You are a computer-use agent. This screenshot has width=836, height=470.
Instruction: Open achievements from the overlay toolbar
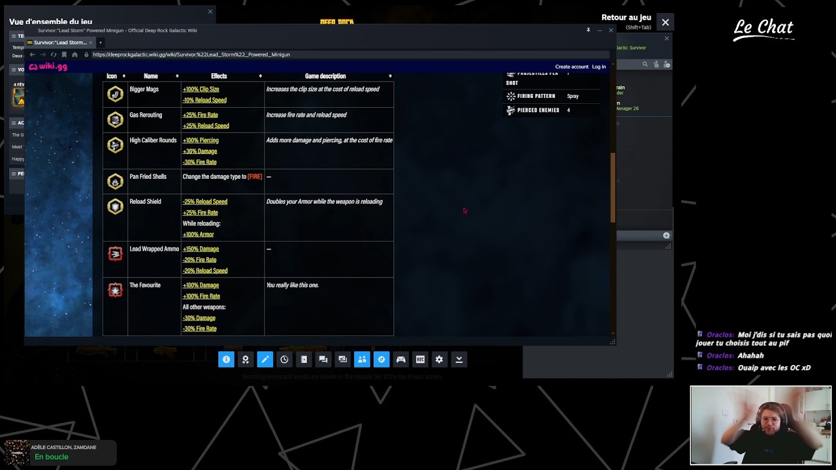coord(246,359)
